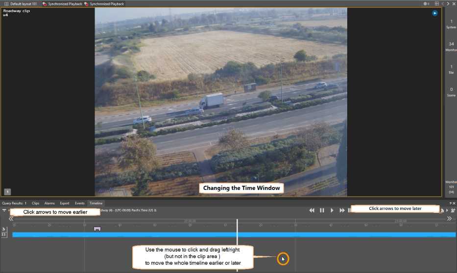The height and width of the screenshot is (273, 457).
Task: Open the Events tab
Action: tap(79, 203)
